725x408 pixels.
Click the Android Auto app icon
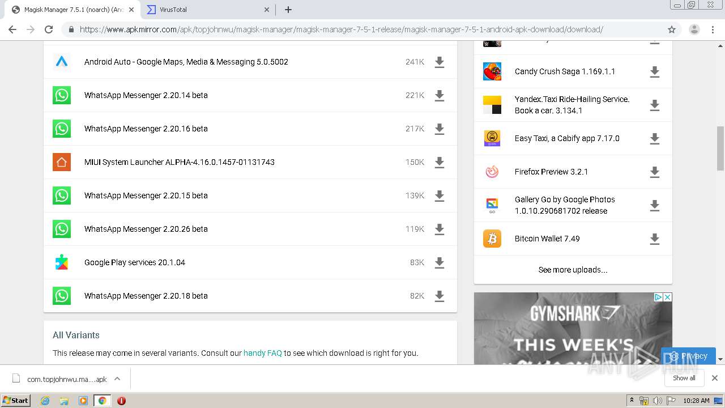pyautogui.click(x=62, y=62)
